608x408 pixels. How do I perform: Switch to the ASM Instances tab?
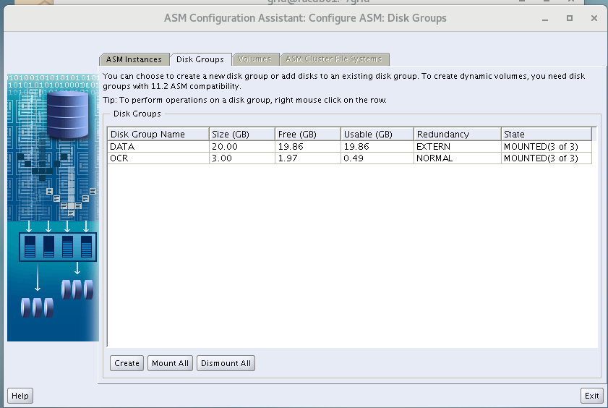click(134, 59)
